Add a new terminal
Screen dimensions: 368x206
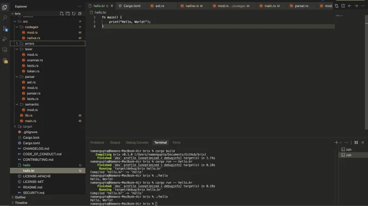click(336, 143)
